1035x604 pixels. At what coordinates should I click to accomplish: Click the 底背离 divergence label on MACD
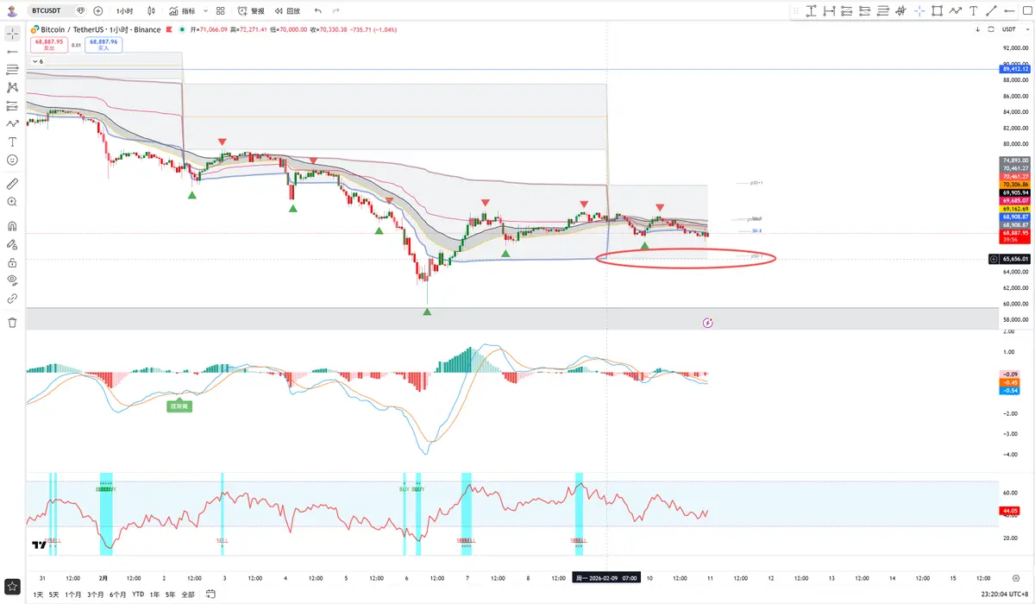pyautogui.click(x=179, y=405)
